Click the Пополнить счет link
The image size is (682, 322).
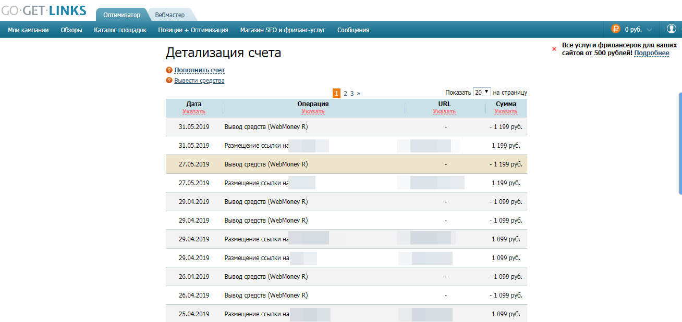coord(199,70)
